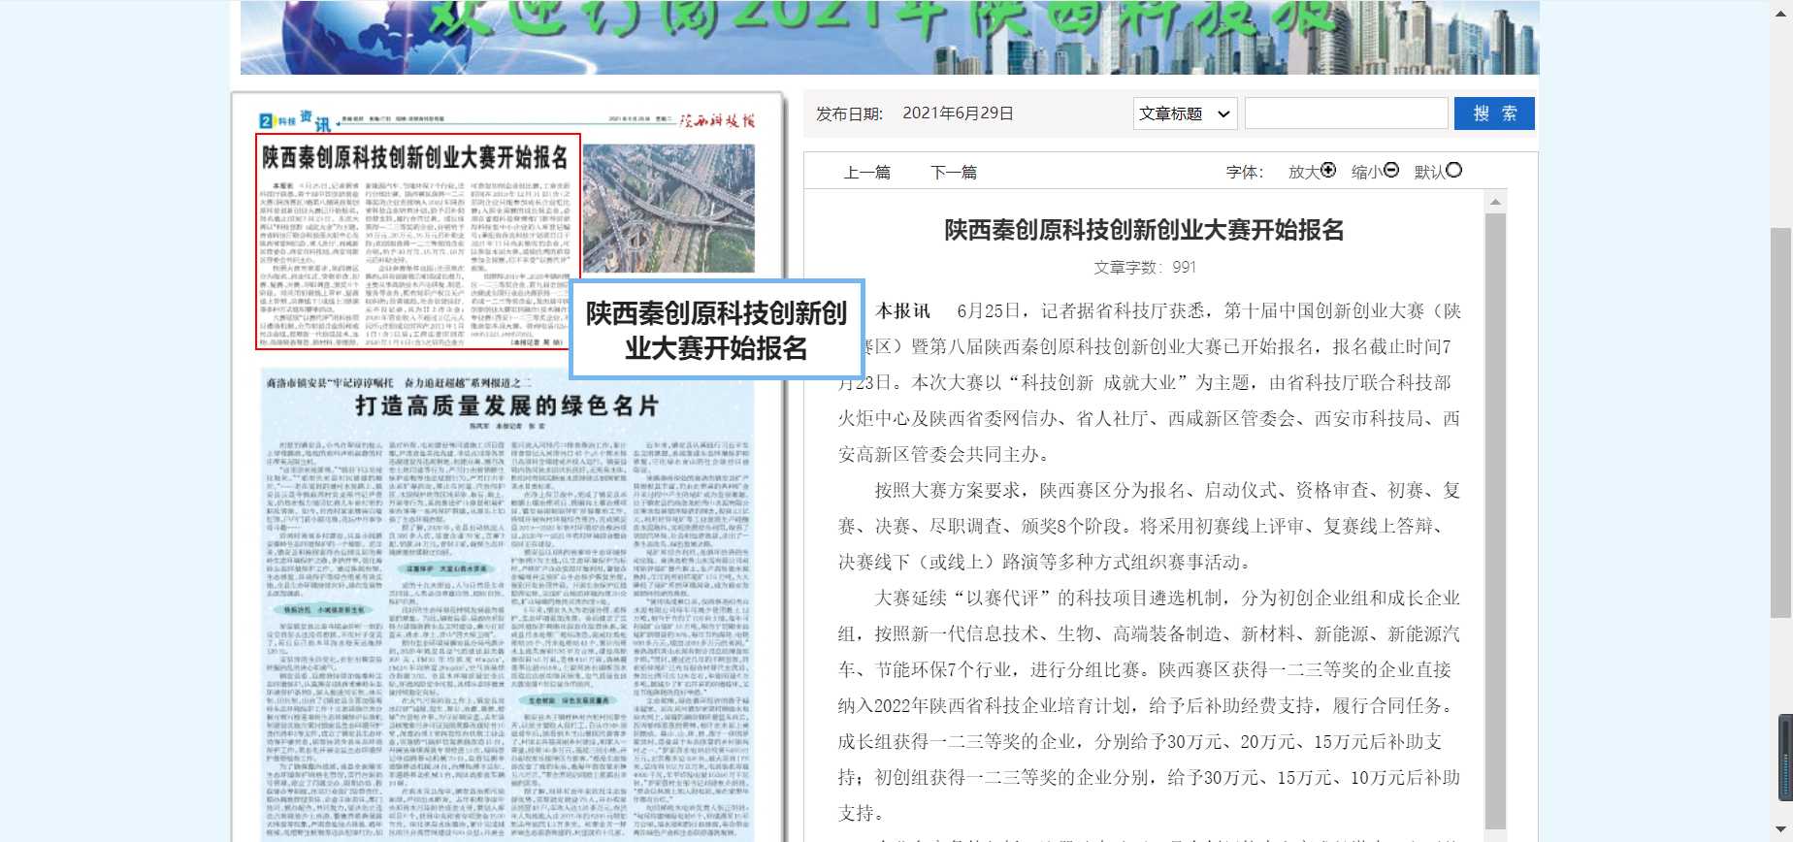Open the 文章标题 search-type dropdown

point(1185,113)
